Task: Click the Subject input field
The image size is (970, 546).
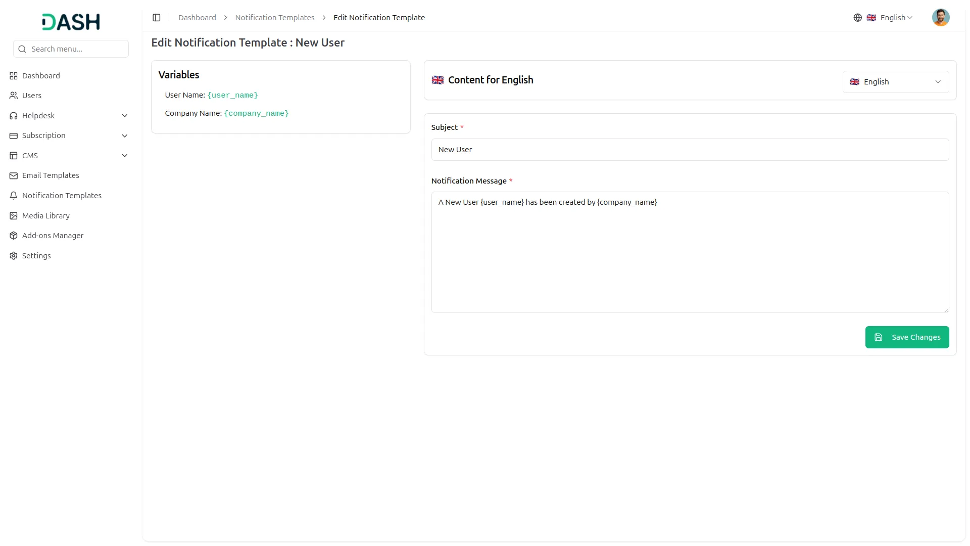Action: click(x=690, y=150)
